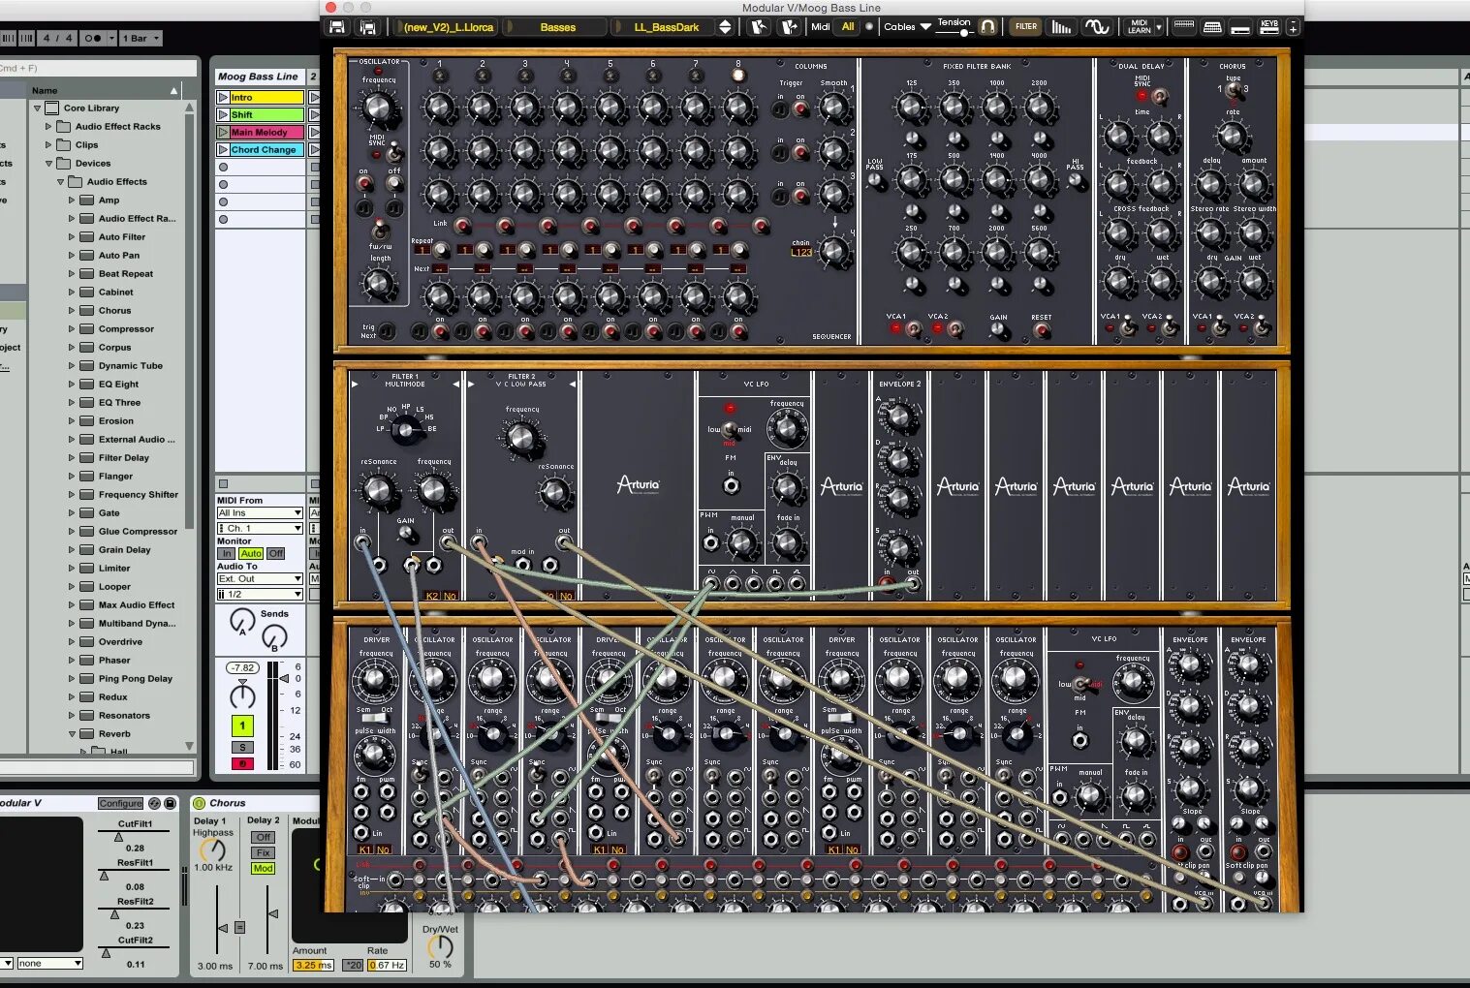Click the Configure button on Modular V device
The width and height of the screenshot is (1470, 988).
pyautogui.click(x=120, y=803)
